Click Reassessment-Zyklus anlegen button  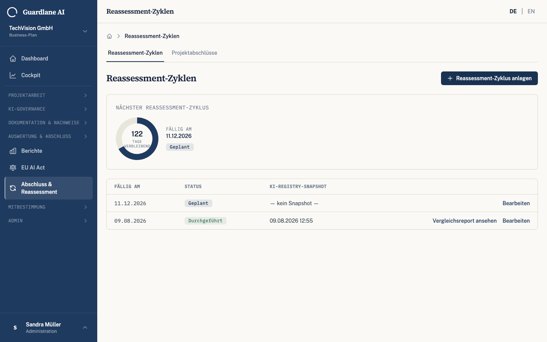(x=489, y=78)
